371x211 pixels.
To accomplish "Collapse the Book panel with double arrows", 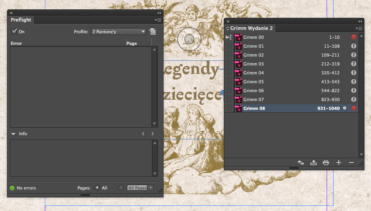I will 360,22.
